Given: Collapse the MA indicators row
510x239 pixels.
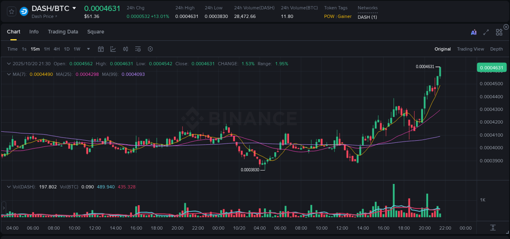Looking at the screenshot, I should tap(9, 74).
